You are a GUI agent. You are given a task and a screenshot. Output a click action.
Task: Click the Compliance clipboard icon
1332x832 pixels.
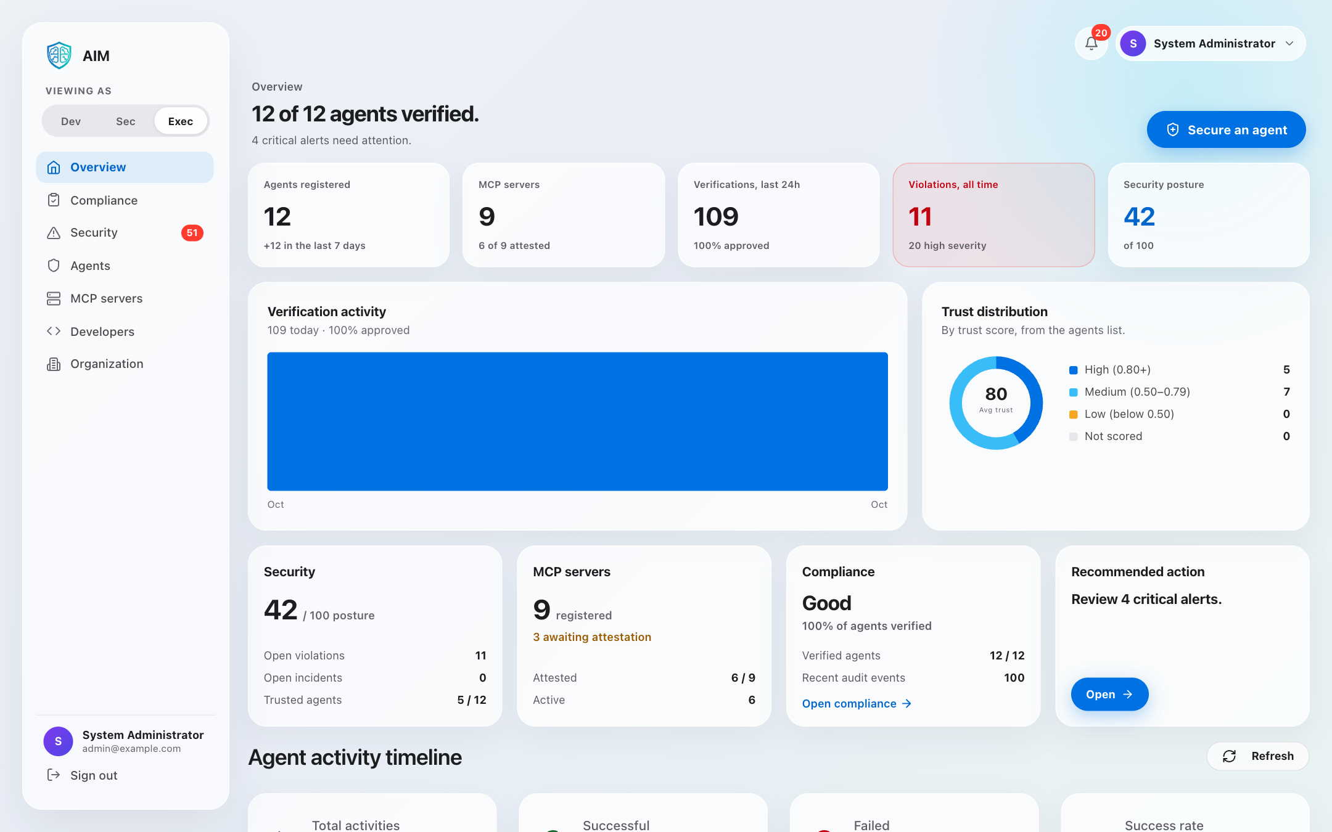point(54,200)
